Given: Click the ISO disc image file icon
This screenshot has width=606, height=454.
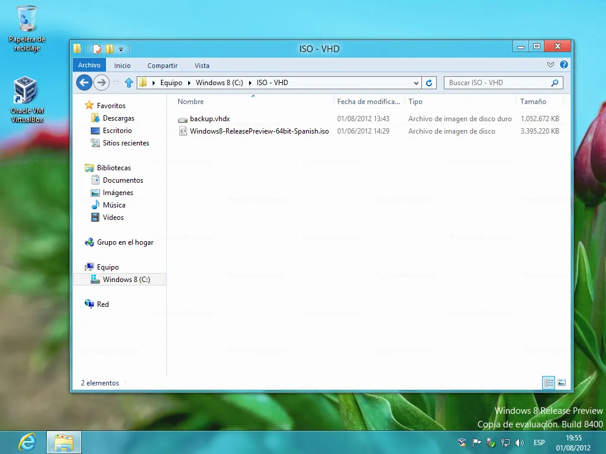Looking at the screenshot, I should tap(183, 131).
